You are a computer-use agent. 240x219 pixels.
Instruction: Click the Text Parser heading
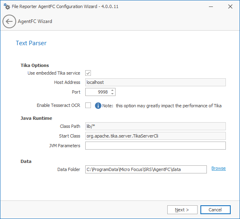click(31, 43)
